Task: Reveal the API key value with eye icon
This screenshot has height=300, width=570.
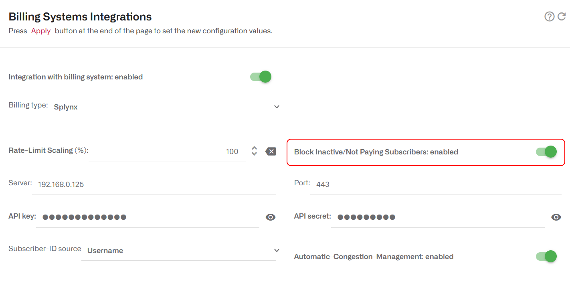Action: 271,217
